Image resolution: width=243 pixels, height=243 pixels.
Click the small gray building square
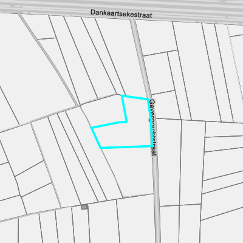coord(84,207)
